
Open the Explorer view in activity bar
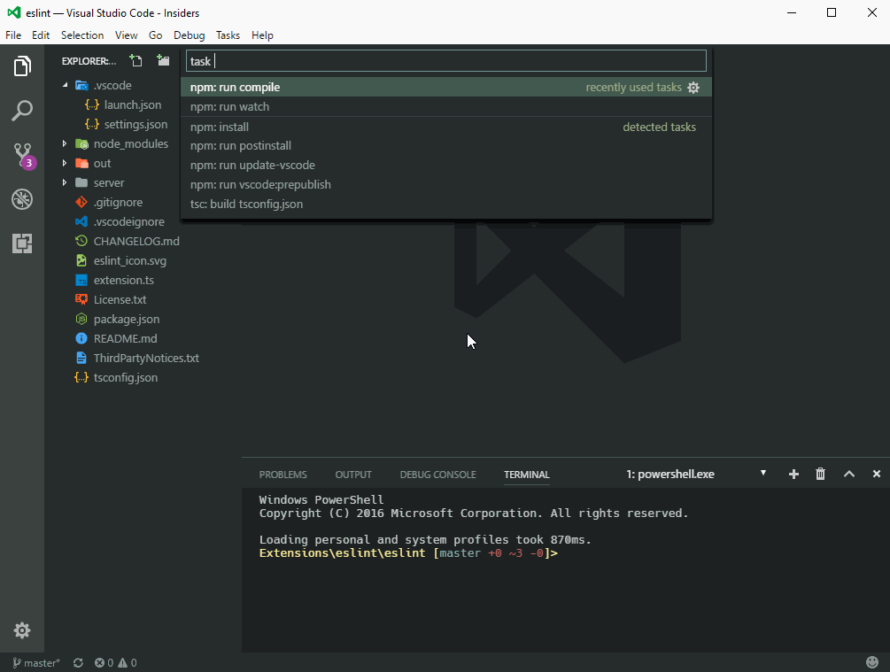click(22, 66)
